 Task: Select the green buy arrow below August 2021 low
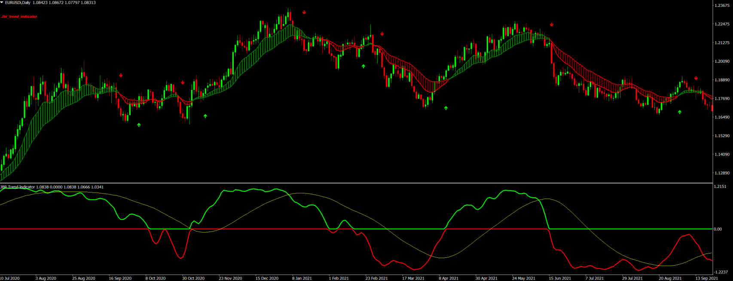[x=680, y=112]
